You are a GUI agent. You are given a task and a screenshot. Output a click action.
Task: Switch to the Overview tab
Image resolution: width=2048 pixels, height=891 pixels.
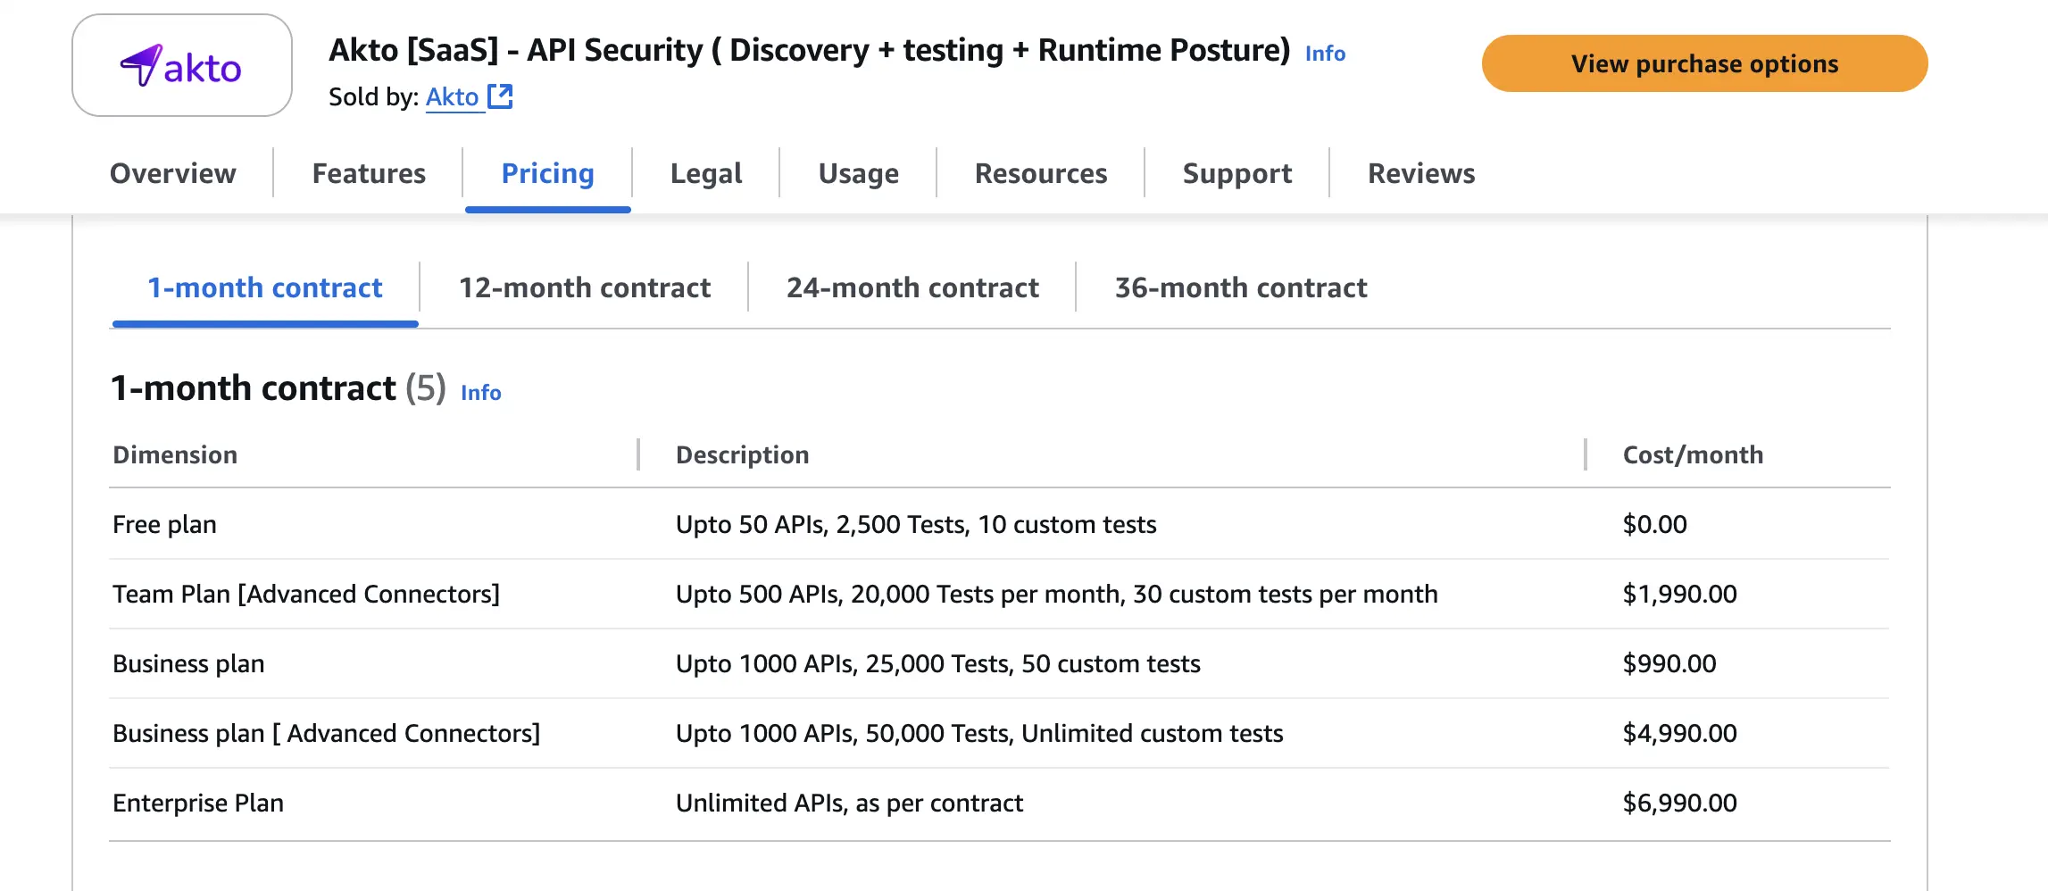[173, 173]
